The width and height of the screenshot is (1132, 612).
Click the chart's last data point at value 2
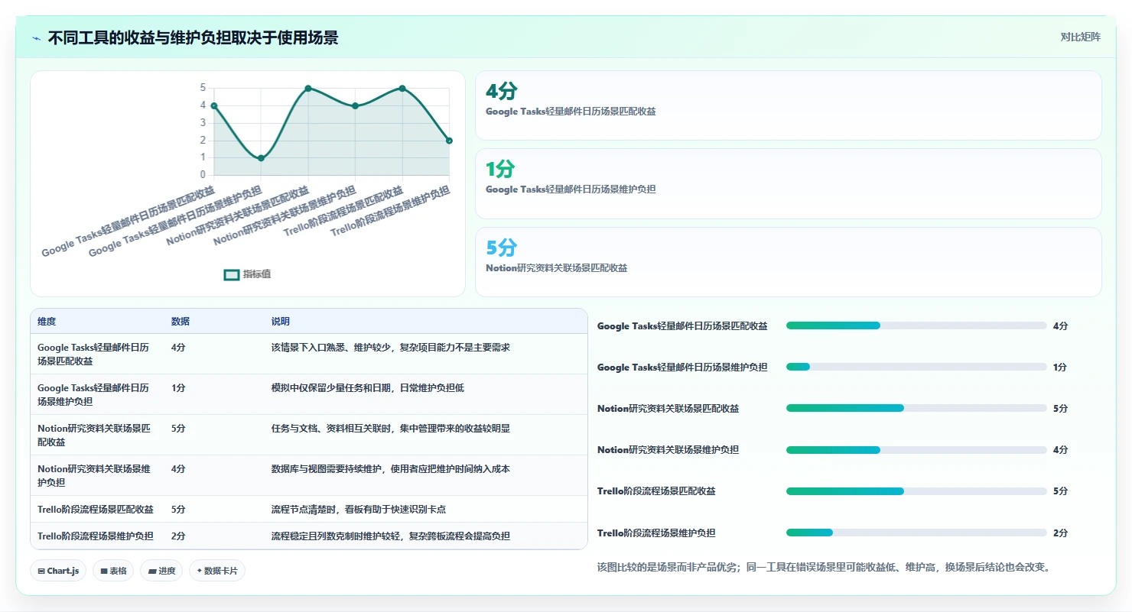click(449, 141)
